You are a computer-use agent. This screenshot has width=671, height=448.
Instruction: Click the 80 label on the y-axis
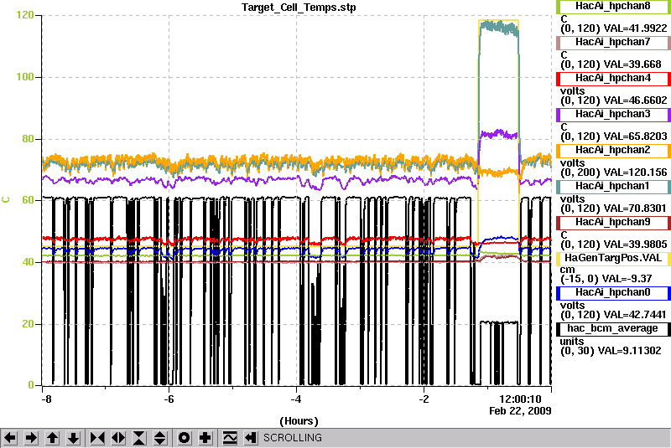pyautogui.click(x=28, y=139)
